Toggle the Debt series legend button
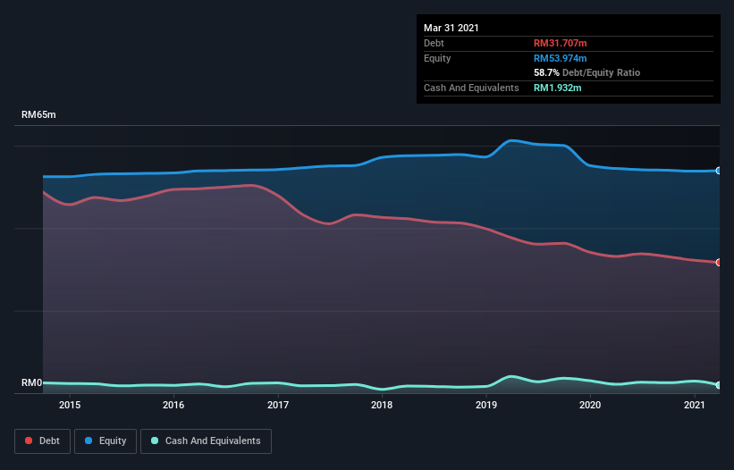 tap(43, 441)
